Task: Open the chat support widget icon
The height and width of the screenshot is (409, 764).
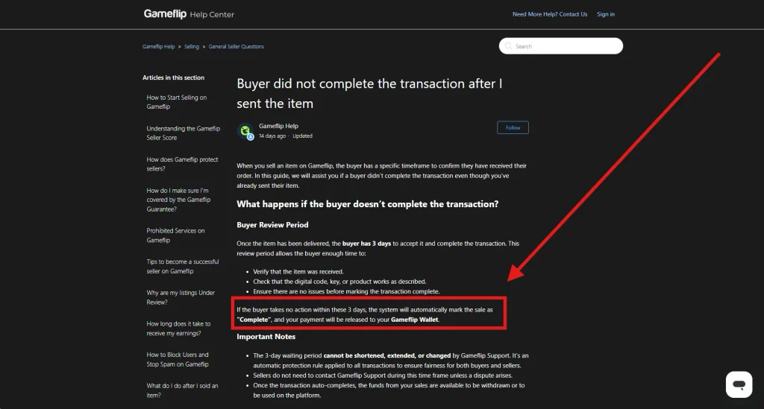Action: [x=739, y=384]
